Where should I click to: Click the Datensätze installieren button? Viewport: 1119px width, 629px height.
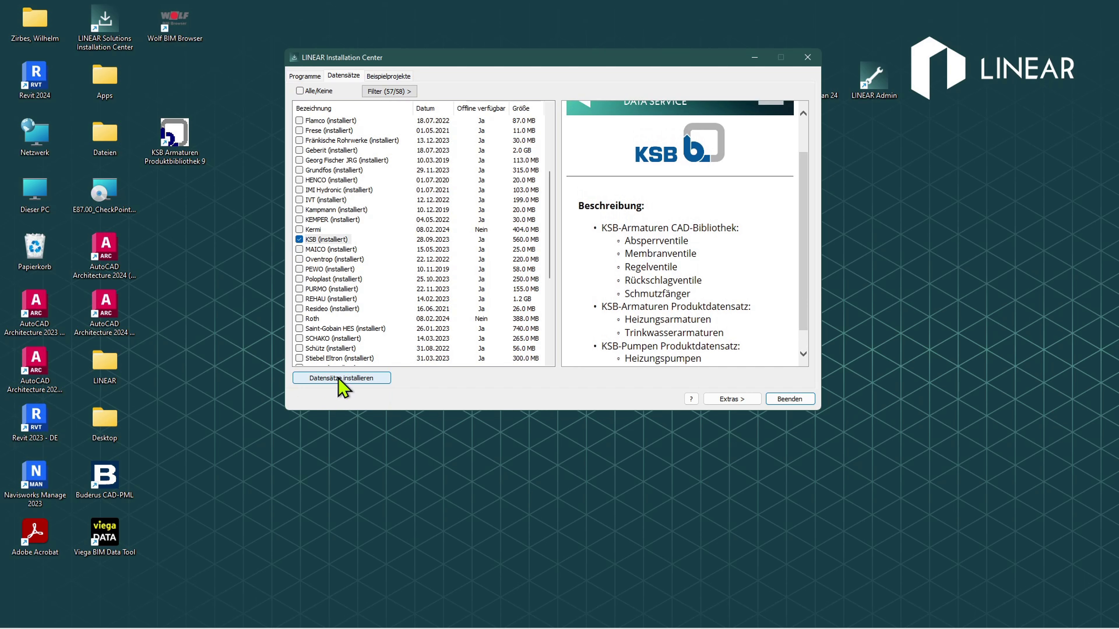click(x=342, y=377)
